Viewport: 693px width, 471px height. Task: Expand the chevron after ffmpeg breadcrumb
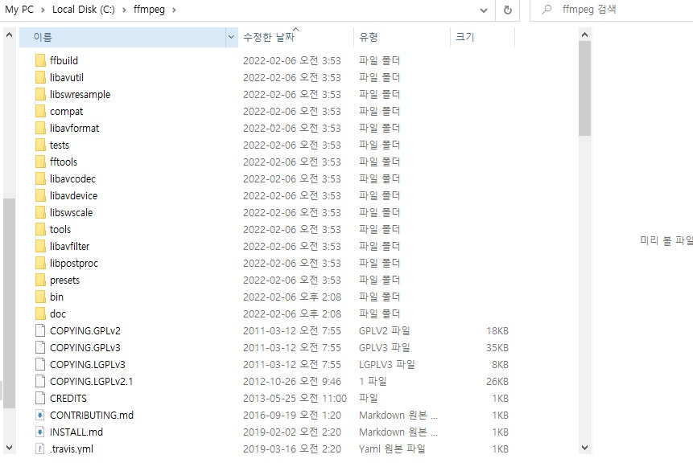[174, 10]
